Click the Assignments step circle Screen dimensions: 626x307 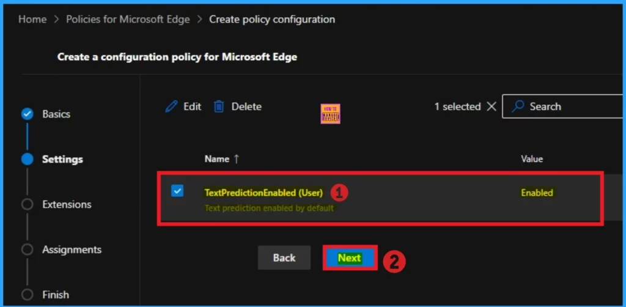tap(27, 250)
